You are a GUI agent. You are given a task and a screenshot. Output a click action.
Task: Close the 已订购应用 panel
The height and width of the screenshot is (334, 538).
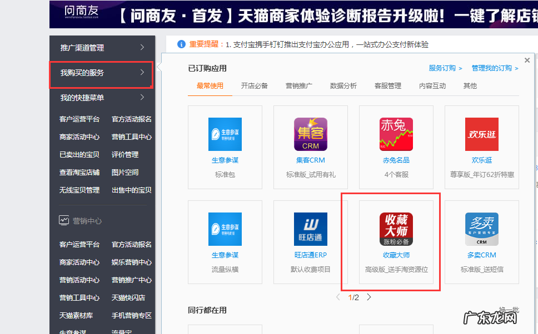click(527, 60)
